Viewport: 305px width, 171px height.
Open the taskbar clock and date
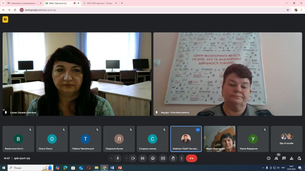click(291, 168)
